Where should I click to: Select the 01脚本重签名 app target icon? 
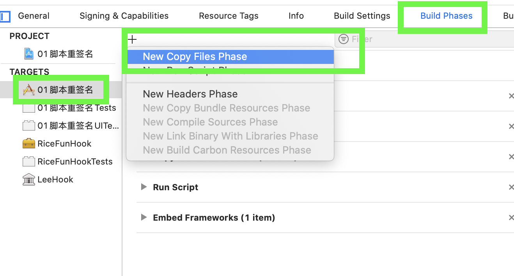29,90
